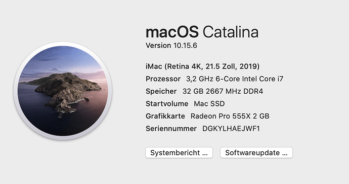The image size is (349, 184).
Task: Open the Systembericht report button
Action: (179, 153)
